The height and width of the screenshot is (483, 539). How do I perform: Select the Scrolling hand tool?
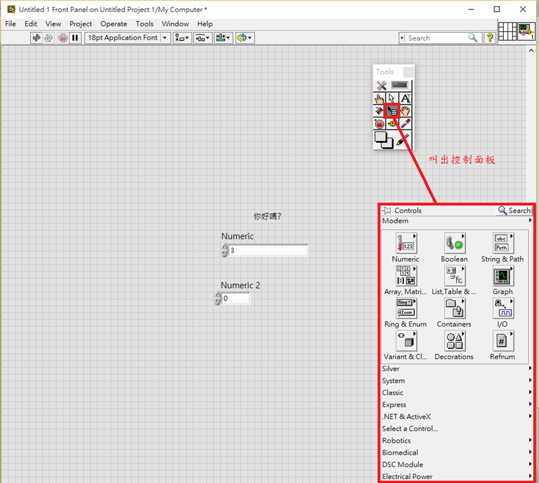point(405,111)
